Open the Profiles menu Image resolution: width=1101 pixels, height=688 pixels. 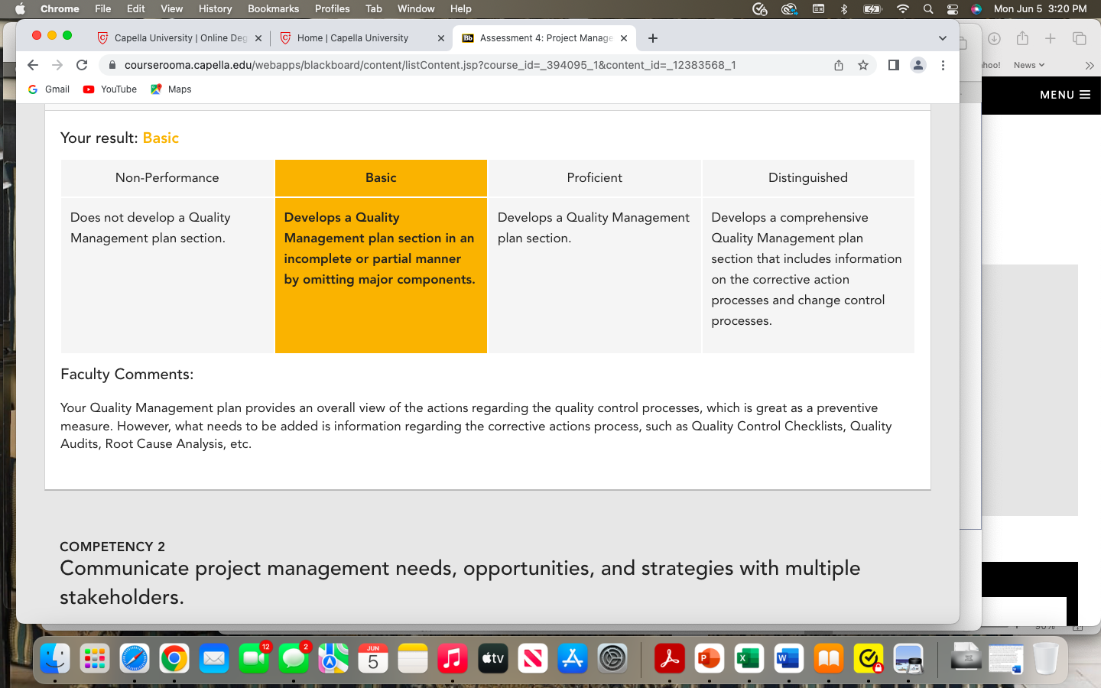click(x=332, y=8)
